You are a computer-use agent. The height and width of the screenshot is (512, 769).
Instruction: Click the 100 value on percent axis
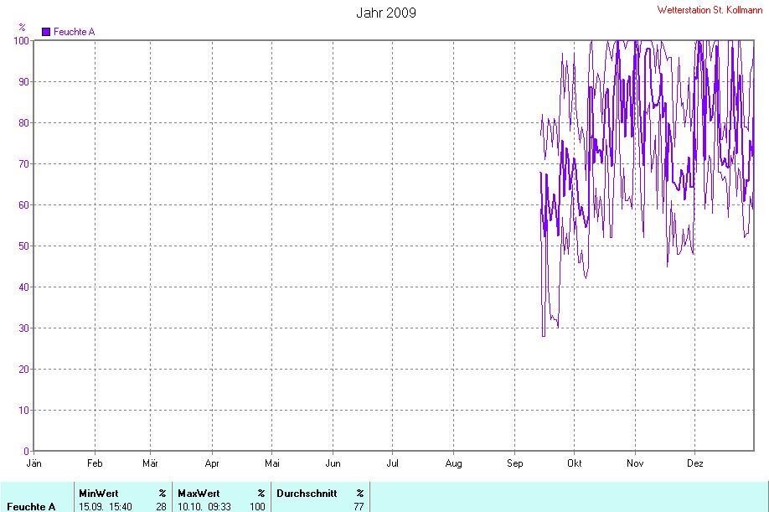tap(21, 41)
